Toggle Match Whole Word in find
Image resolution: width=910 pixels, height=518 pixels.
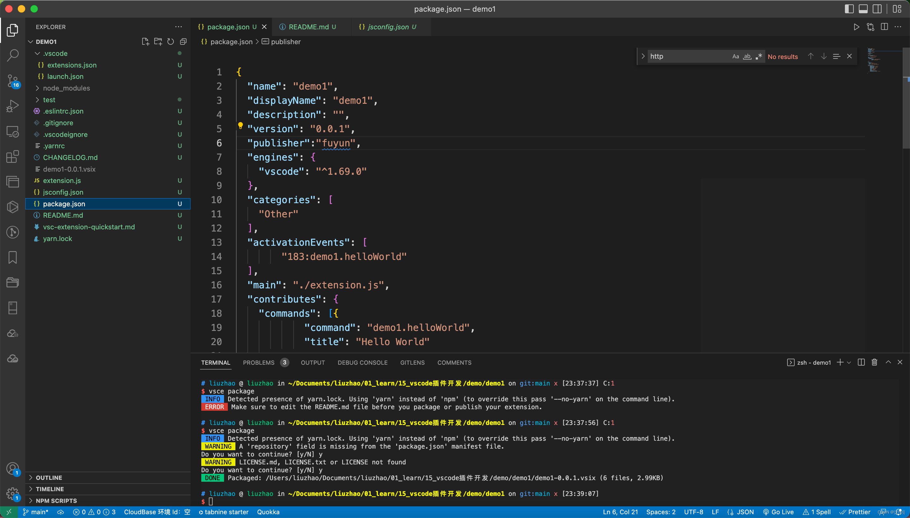coord(747,56)
